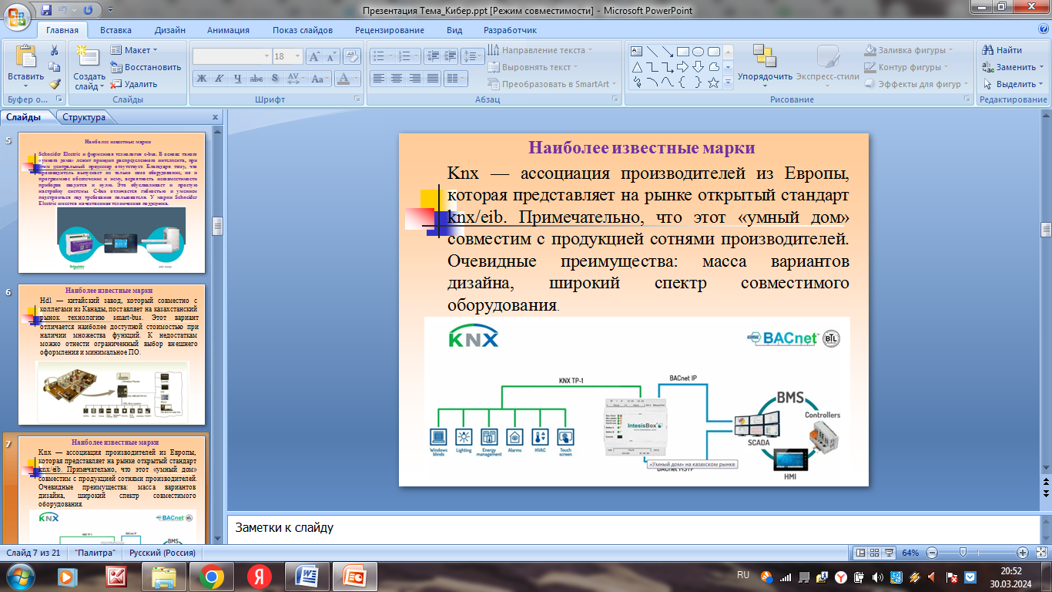1052x592 pixels.
Task: Open the Дизайн ribbon tab
Action: coord(169,30)
